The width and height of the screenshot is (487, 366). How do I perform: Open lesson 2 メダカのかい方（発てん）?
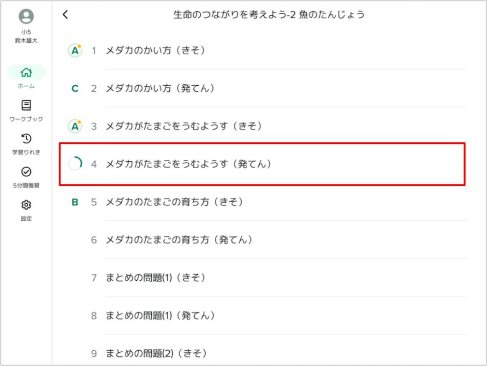pos(160,88)
